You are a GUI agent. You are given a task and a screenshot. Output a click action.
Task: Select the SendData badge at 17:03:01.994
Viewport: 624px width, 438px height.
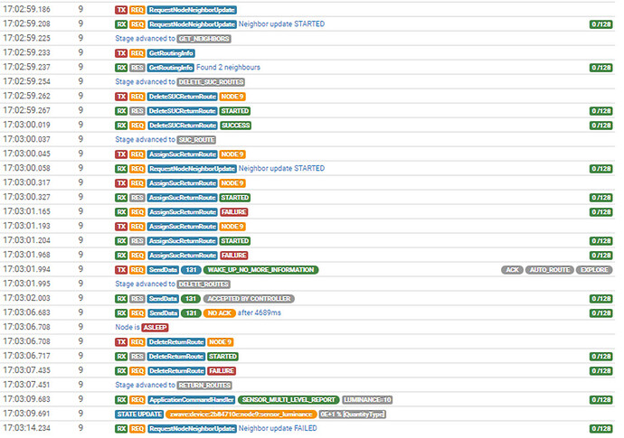(x=163, y=270)
